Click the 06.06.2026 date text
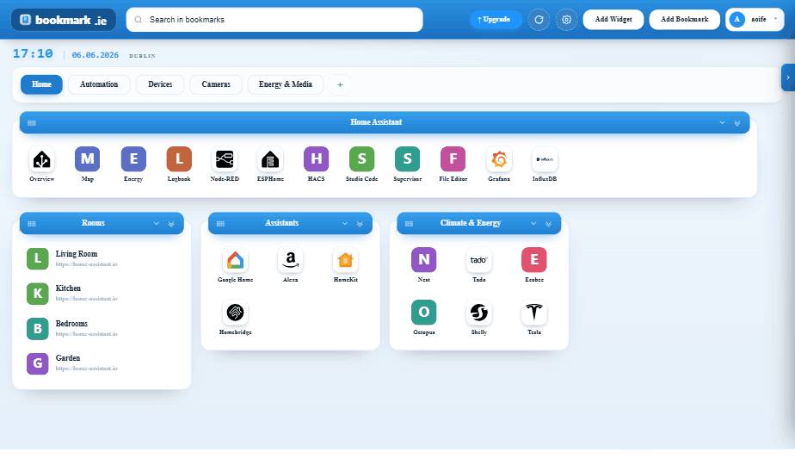 [96, 55]
